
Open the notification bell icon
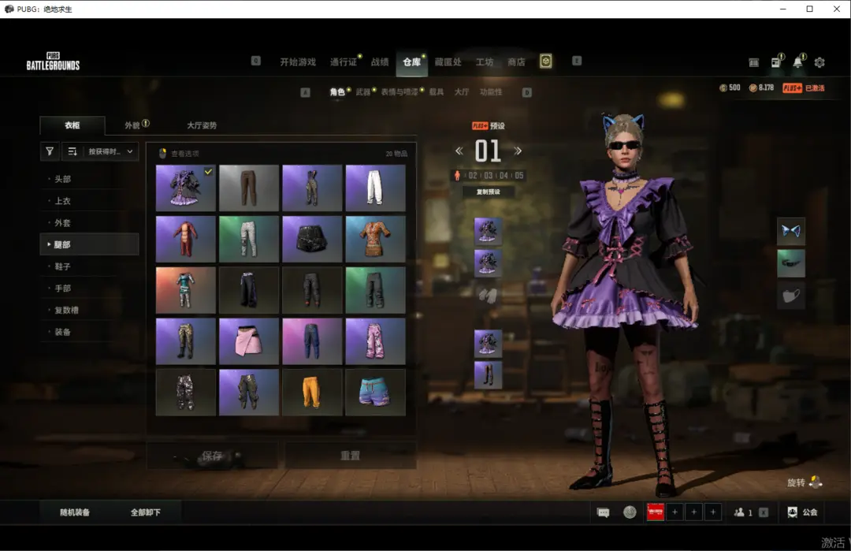[797, 62]
